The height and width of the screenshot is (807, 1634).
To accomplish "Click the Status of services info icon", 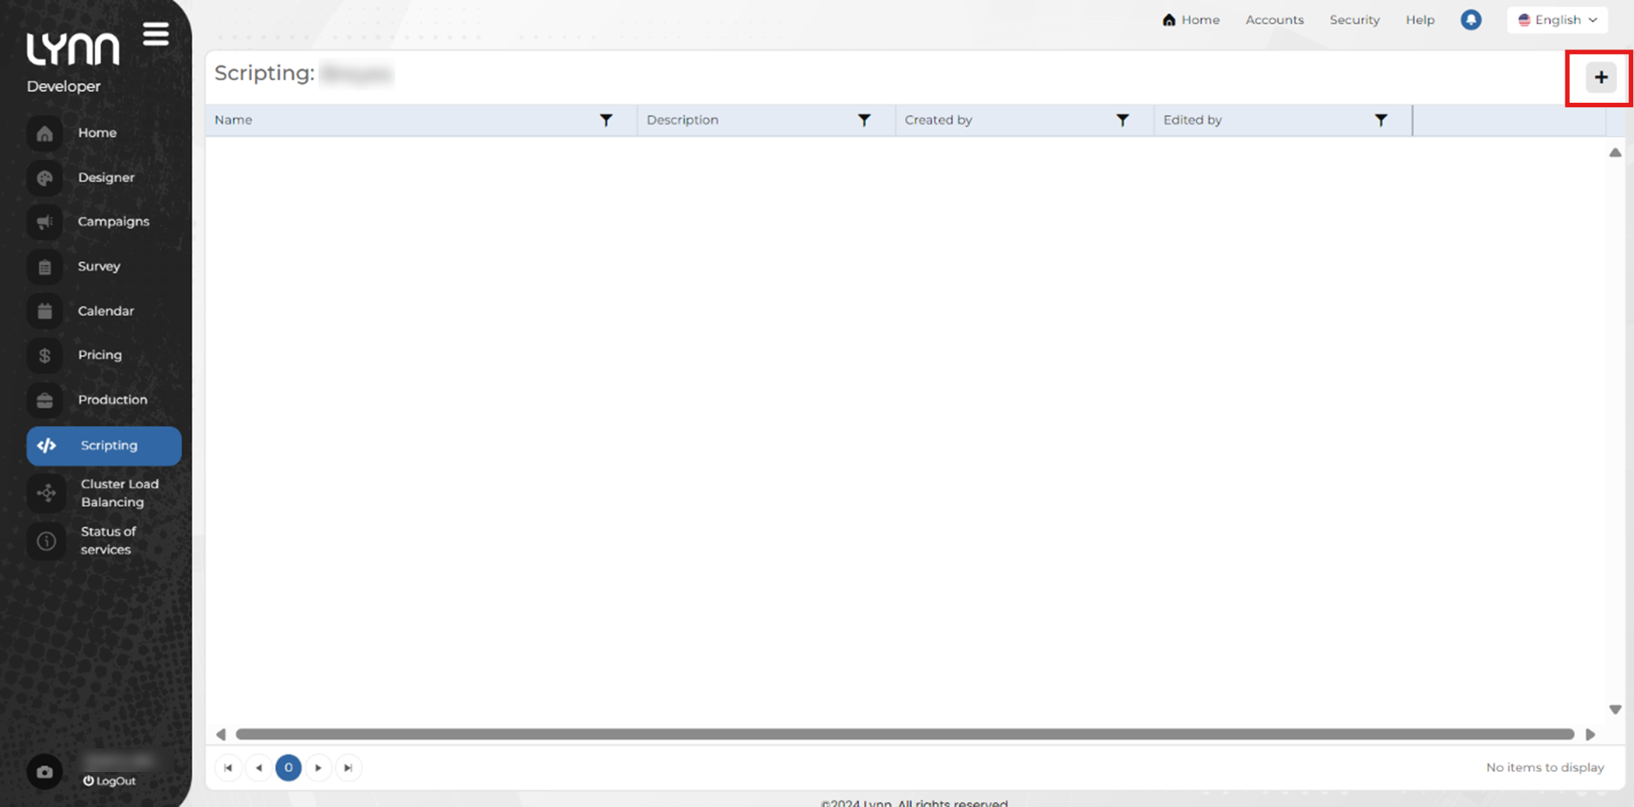I will click(46, 541).
